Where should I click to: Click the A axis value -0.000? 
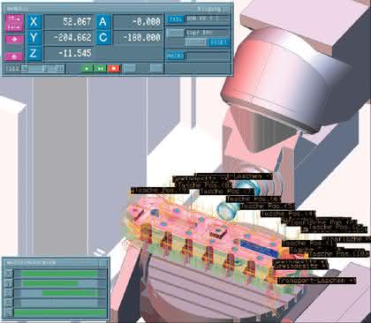pos(138,22)
